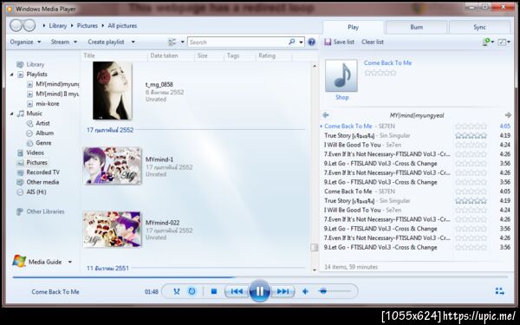The width and height of the screenshot is (520, 325).
Task: Go back with the Back button
Action: click(x=16, y=25)
